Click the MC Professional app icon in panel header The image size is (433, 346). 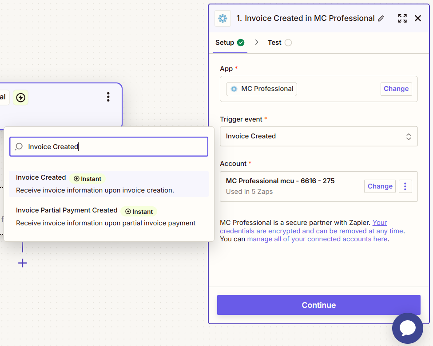pos(222,19)
